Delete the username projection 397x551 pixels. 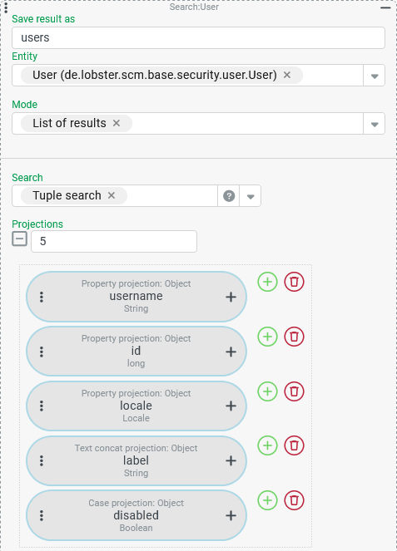point(295,282)
